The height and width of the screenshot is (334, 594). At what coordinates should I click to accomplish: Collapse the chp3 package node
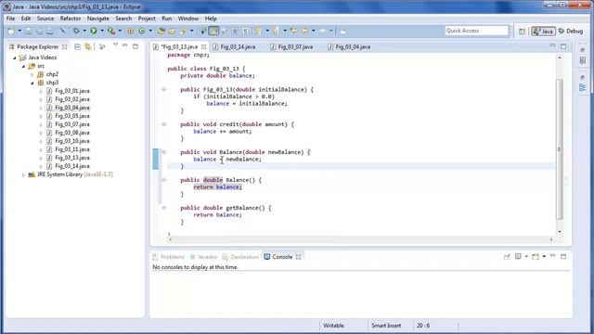(x=32, y=83)
